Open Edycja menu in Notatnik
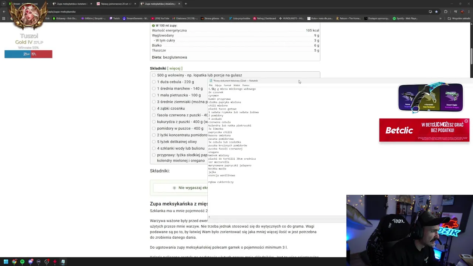Viewport: 473px width, 266px height. coord(218,85)
